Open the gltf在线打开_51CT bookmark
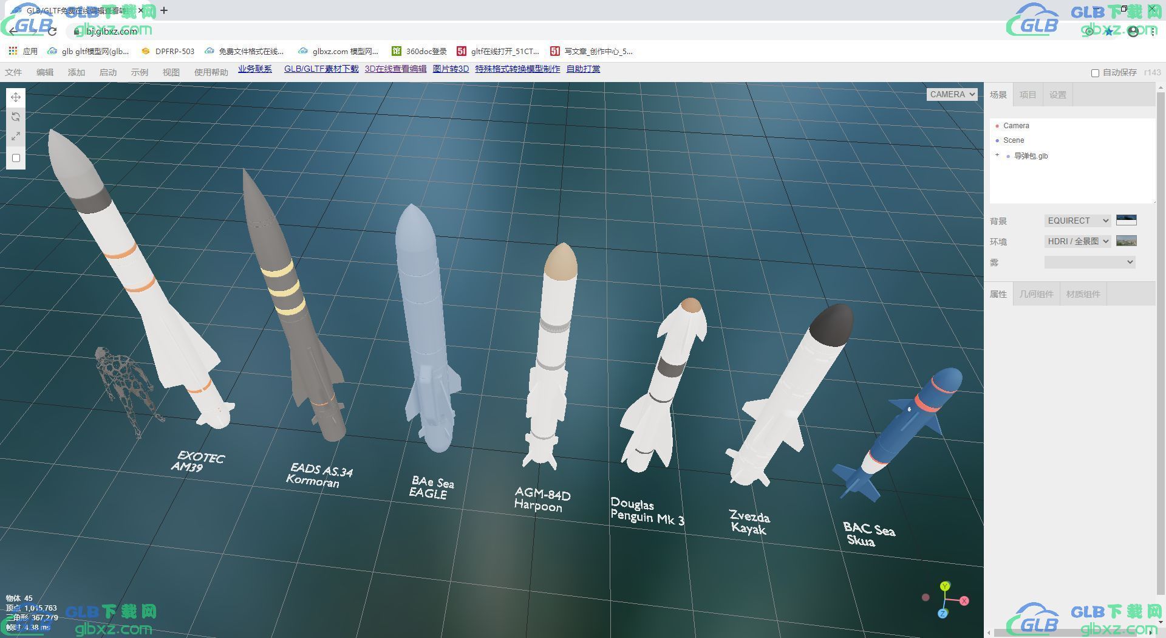1166x638 pixels. (x=498, y=52)
